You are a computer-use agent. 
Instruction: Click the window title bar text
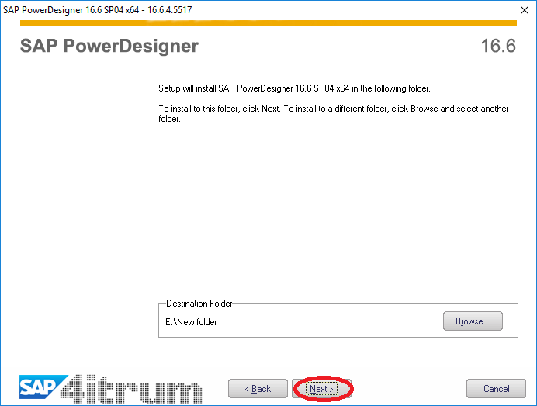click(98, 10)
